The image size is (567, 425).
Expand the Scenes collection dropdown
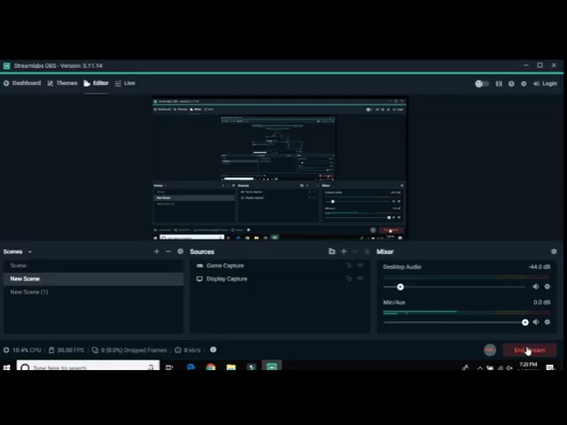click(x=29, y=251)
